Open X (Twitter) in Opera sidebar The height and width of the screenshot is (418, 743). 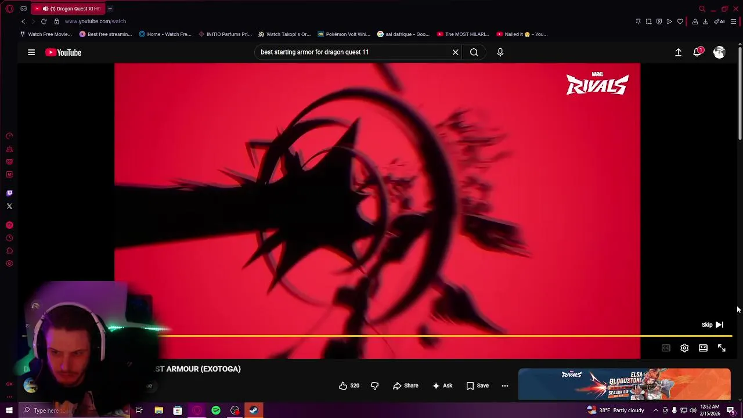click(x=9, y=206)
